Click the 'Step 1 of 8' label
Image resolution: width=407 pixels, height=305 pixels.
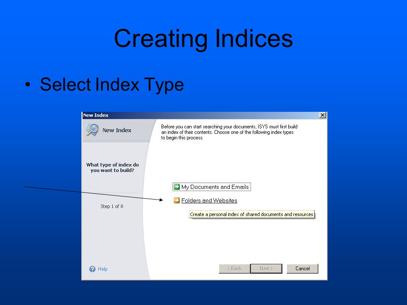pyautogui.click(x=112, y=206)
